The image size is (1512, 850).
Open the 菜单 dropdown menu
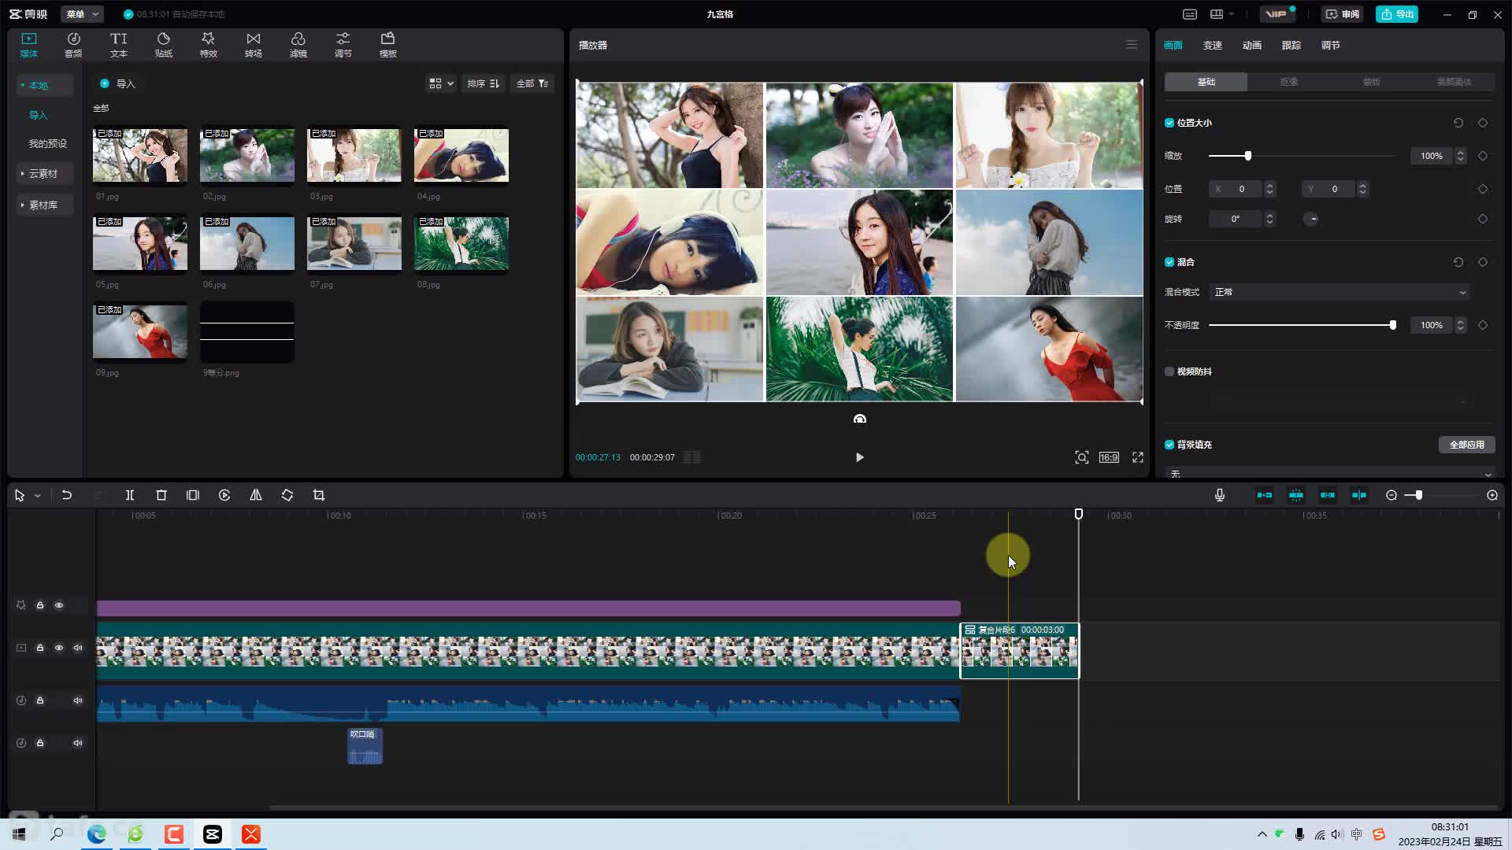point(82,14)
